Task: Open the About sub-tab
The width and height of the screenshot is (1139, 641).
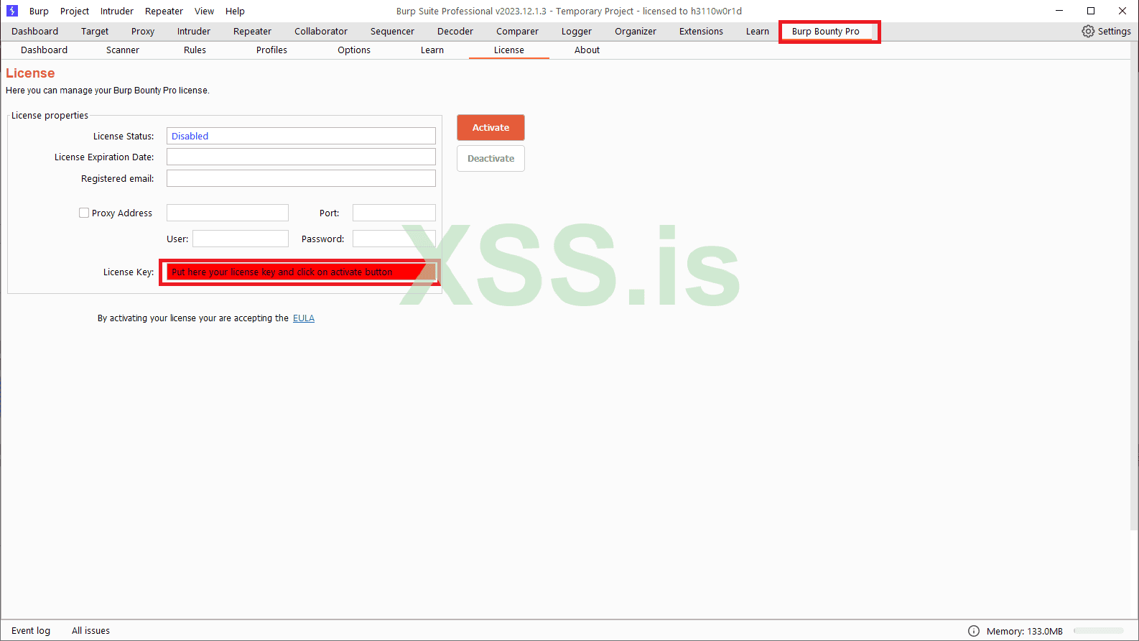Action: 587,50
